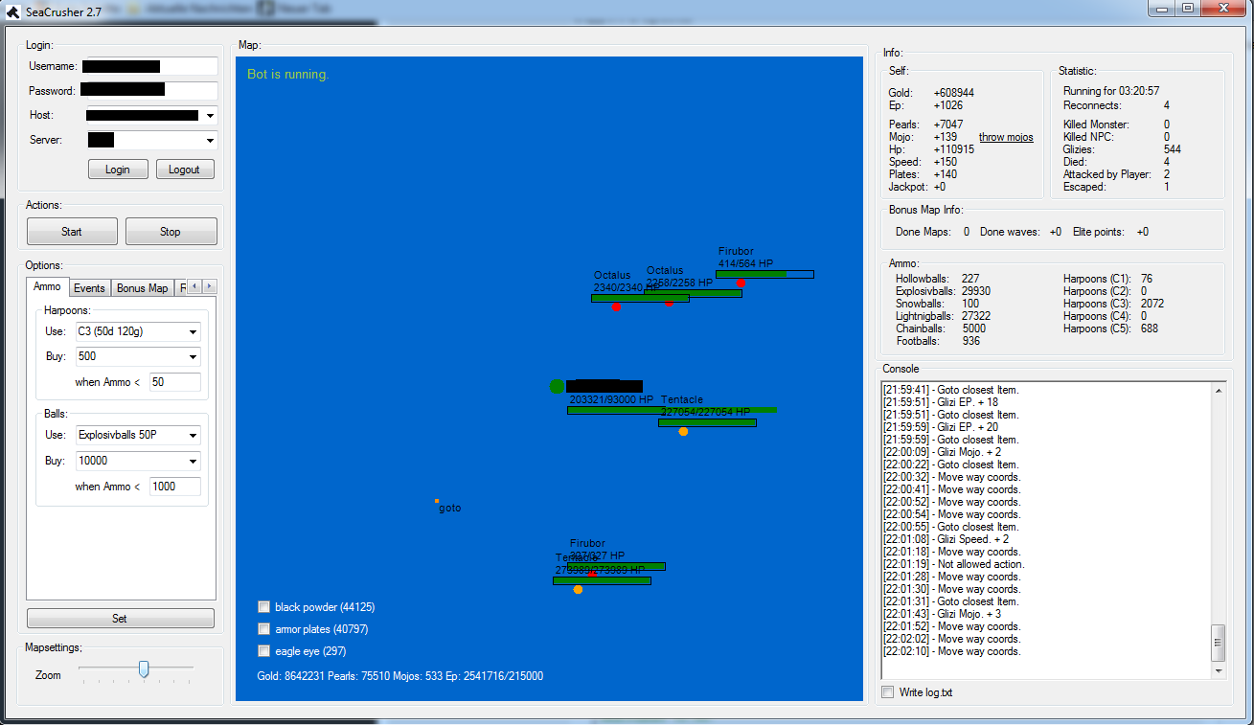The width and height of the screenshot is (1254, 725).
Task: Open Harpoons Use dropdown showing C3
Action: tap(137, 331)
